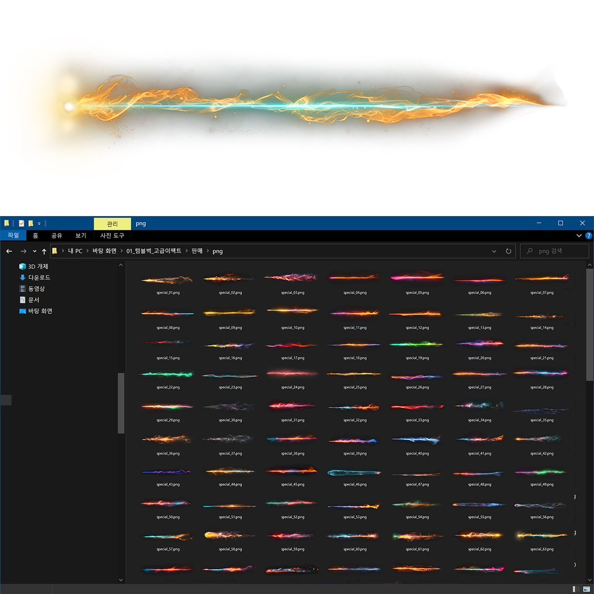Go to 내 PC in the breadcrumb

coord(75,251)
